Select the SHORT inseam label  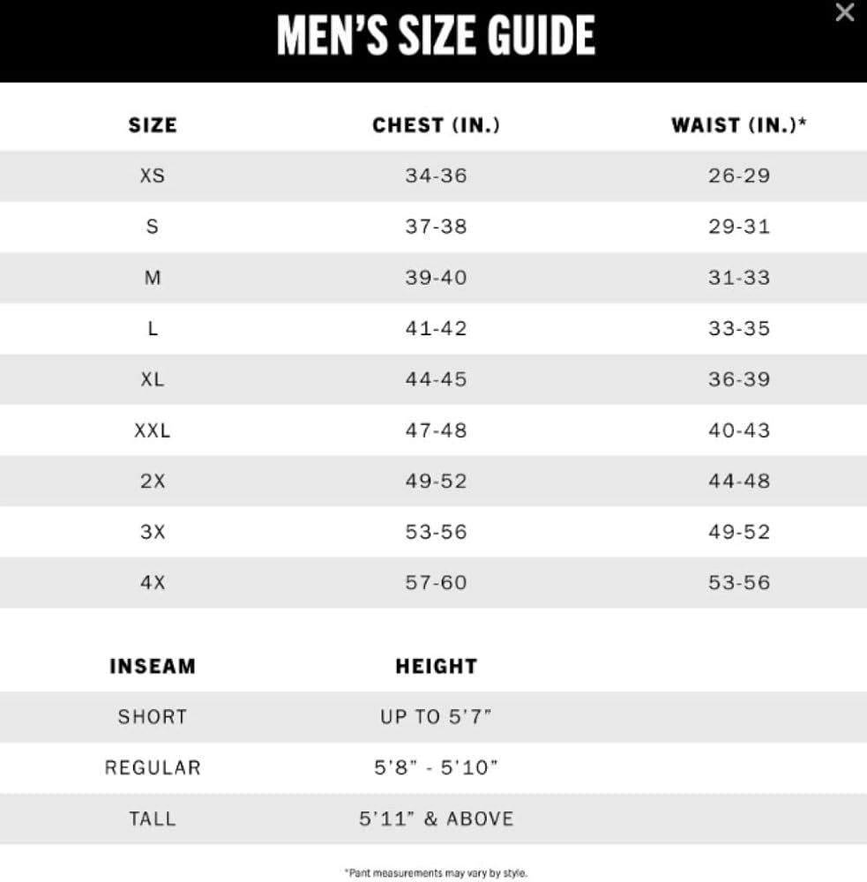(153, 717)
